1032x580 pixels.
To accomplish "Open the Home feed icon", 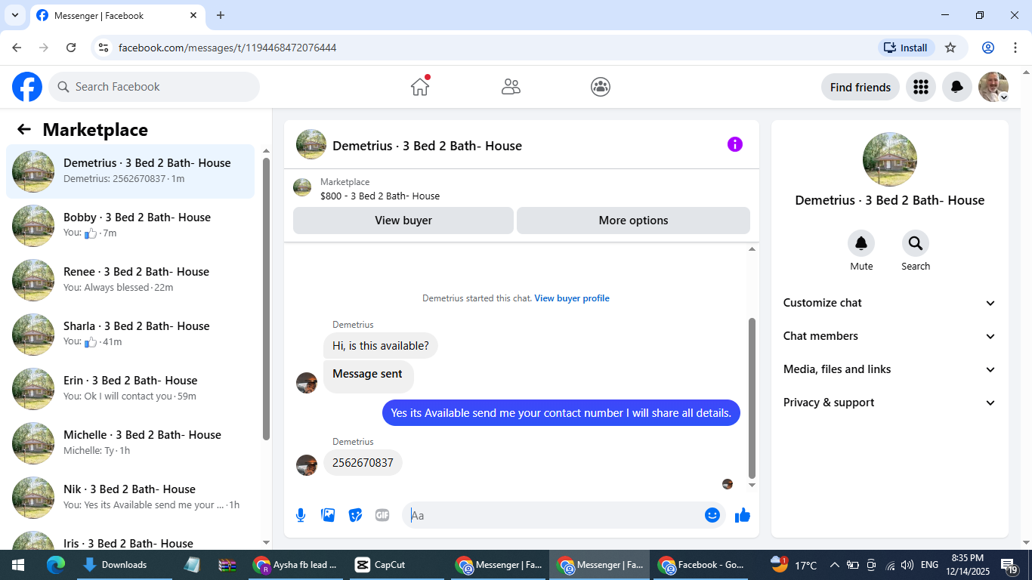I will click(x=420, y=87).
